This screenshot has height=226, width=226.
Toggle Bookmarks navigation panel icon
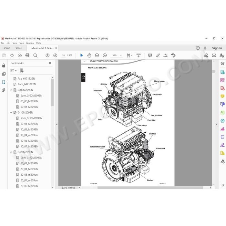coord(4,82)
